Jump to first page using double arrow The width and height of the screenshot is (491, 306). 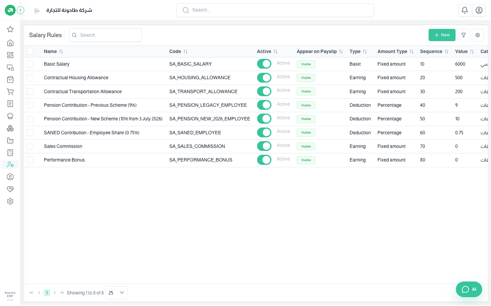[31, 293]
